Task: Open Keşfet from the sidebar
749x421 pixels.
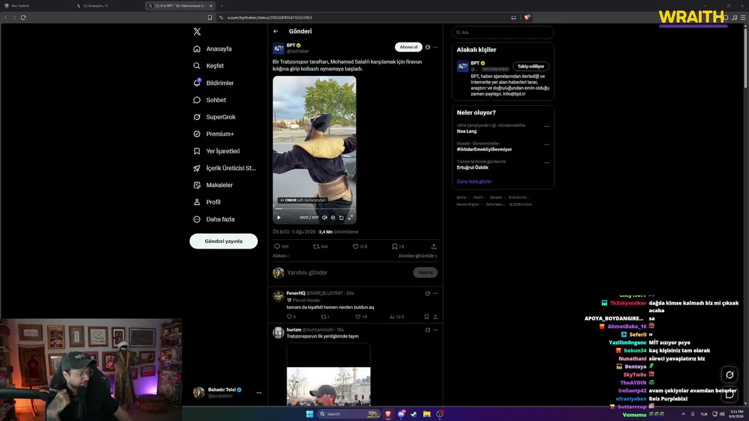Action: coord(209,66)
